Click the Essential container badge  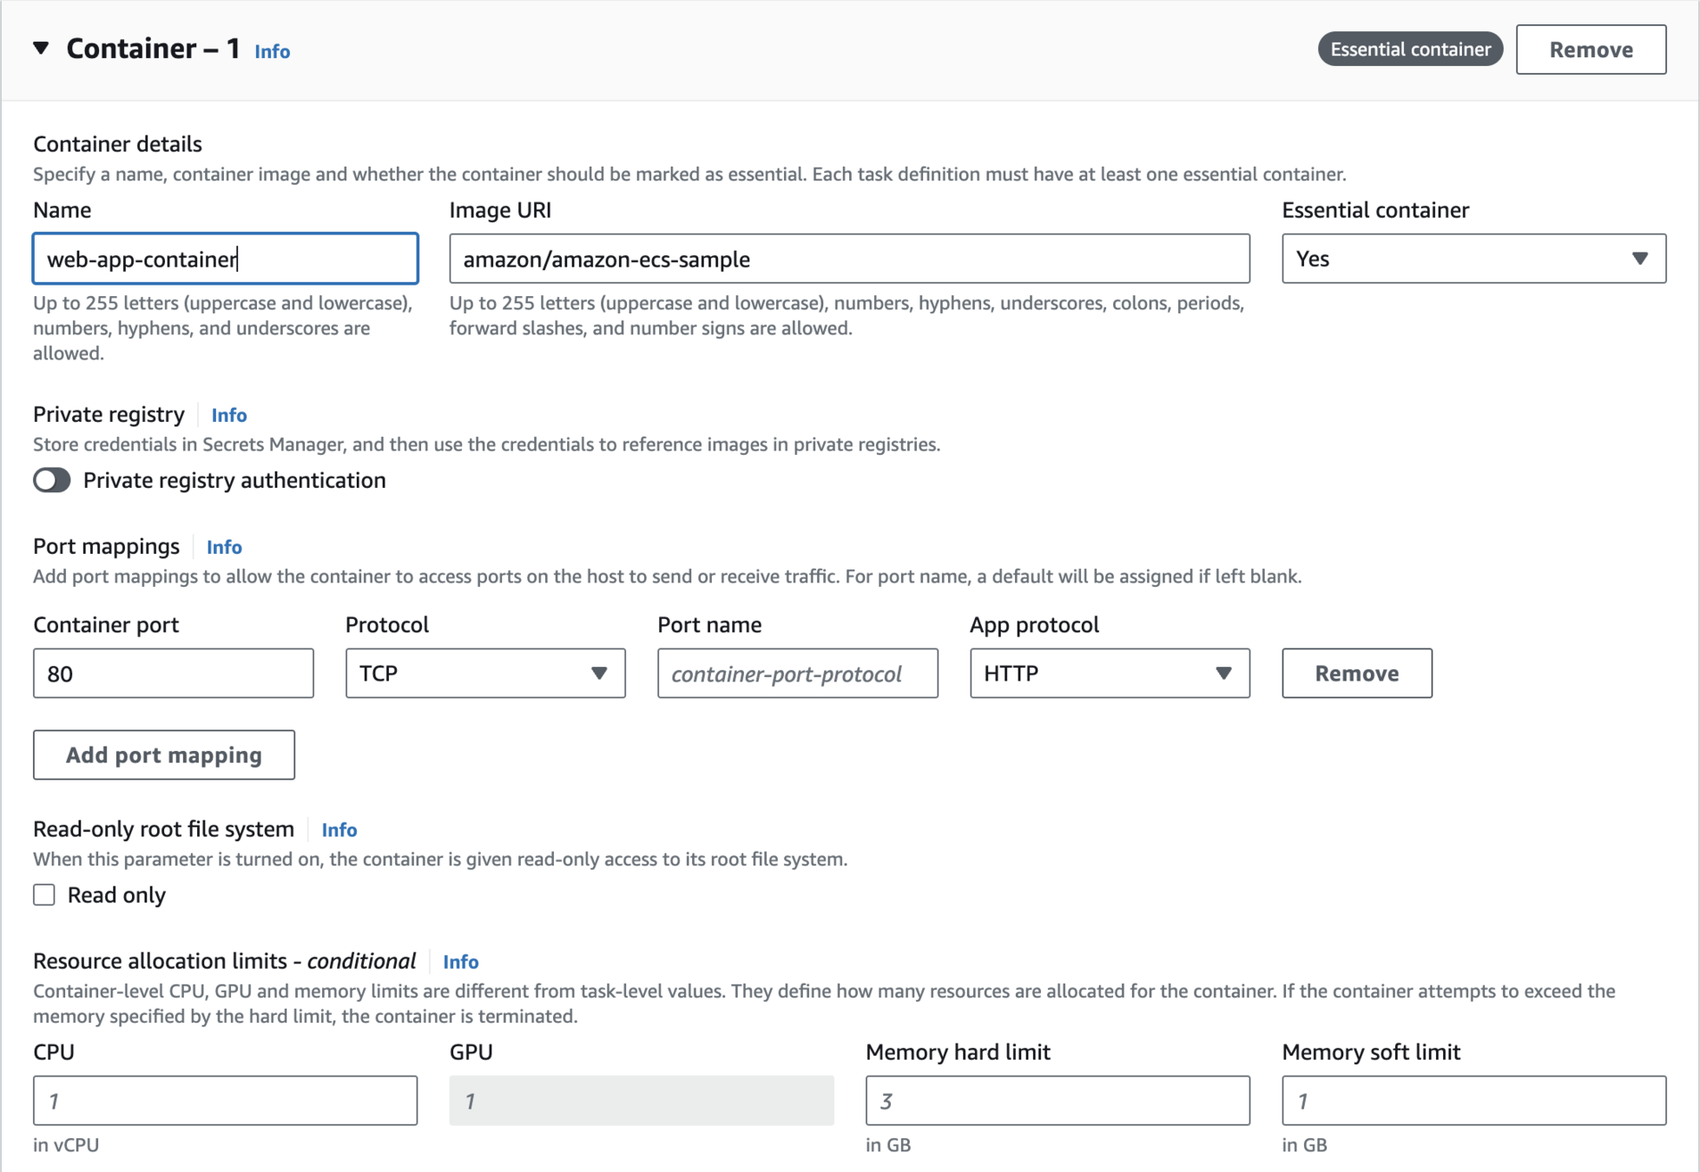1410,49
